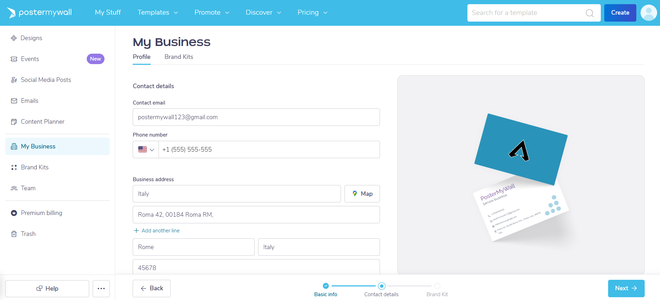This screenshot has height=300, width=660.
Task: Click the Brand Kits dots icon
Action: coord(14,167)
